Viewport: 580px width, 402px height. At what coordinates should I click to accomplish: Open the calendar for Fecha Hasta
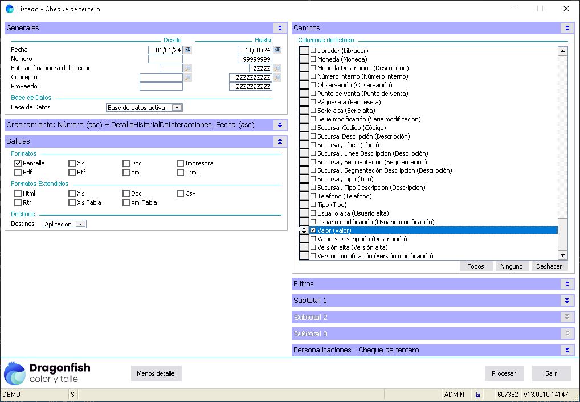coord(277,50)
